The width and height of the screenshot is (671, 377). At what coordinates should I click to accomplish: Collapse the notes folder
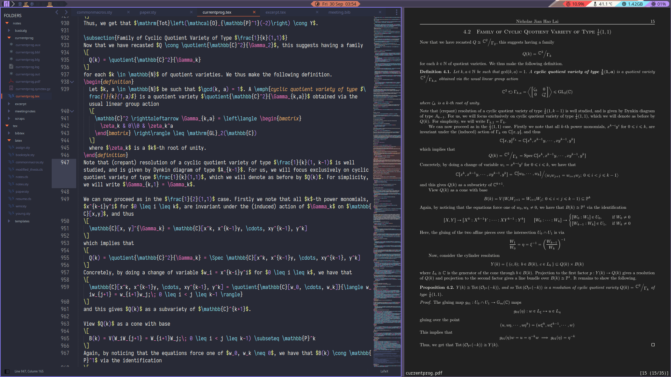pyautogui.click(x=7, y=23)
